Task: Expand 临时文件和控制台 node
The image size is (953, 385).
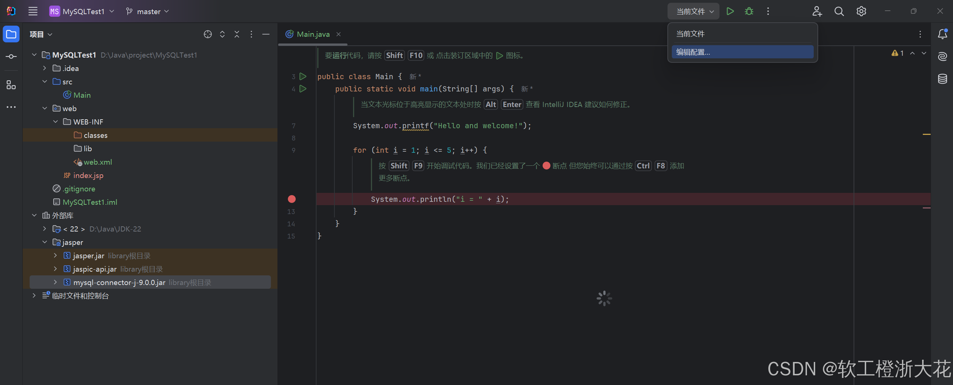Action: (x=34, y=296)
